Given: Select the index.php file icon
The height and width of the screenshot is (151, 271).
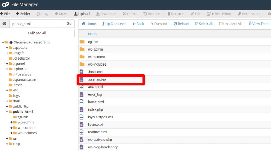Looking at the screenshot, I should (x=82, y=109).
